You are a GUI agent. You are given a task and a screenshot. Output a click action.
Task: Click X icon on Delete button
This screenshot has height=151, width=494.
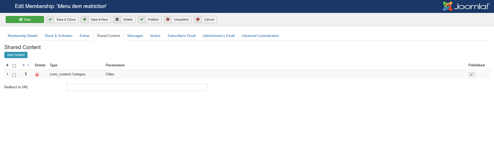[x=117, y=19]
